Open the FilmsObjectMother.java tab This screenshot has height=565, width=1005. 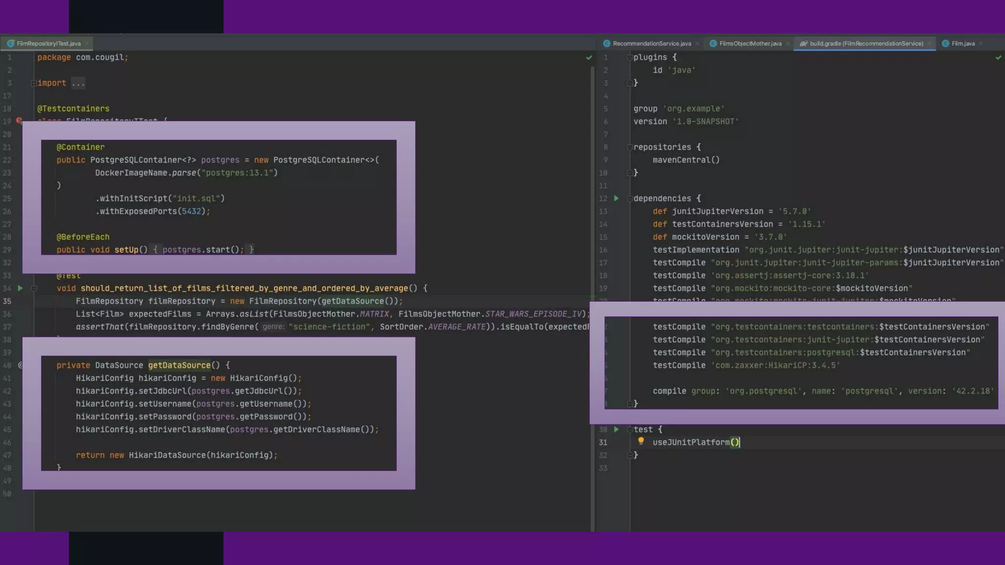coord(750,44)
